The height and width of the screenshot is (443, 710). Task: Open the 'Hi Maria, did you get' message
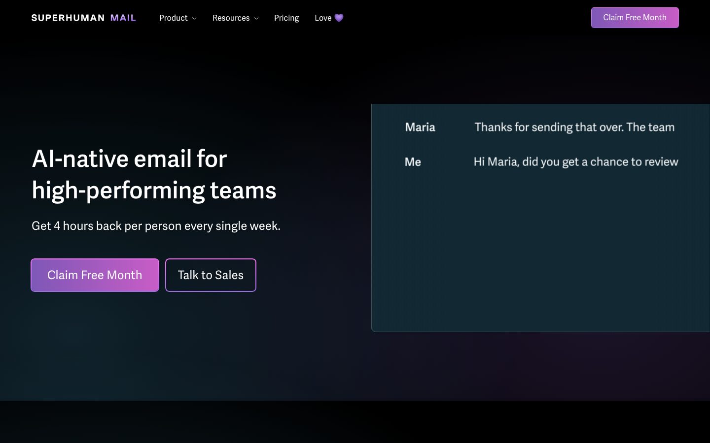[x=576, y=162]
